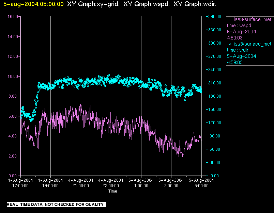Click the right axis label 30.00
274x213 pixels.
[x=215, y=162]
